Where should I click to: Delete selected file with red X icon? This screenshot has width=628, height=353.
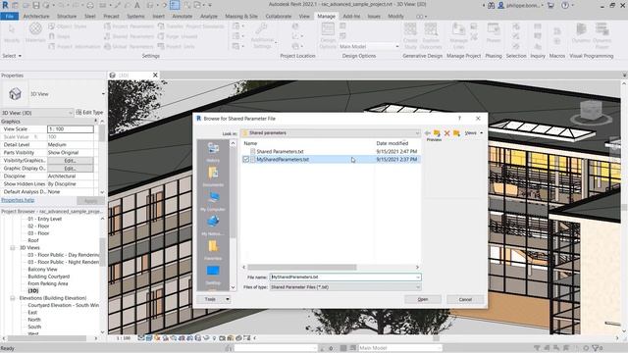coord(447,133)
